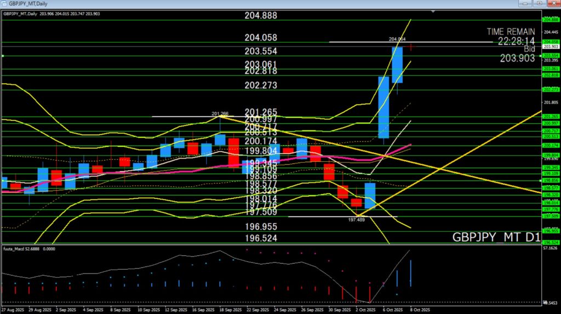561x314 pixels.
Task: Click the TIME REMAIN countdown label
Action: pyautogui.click(x=510, y=32)
